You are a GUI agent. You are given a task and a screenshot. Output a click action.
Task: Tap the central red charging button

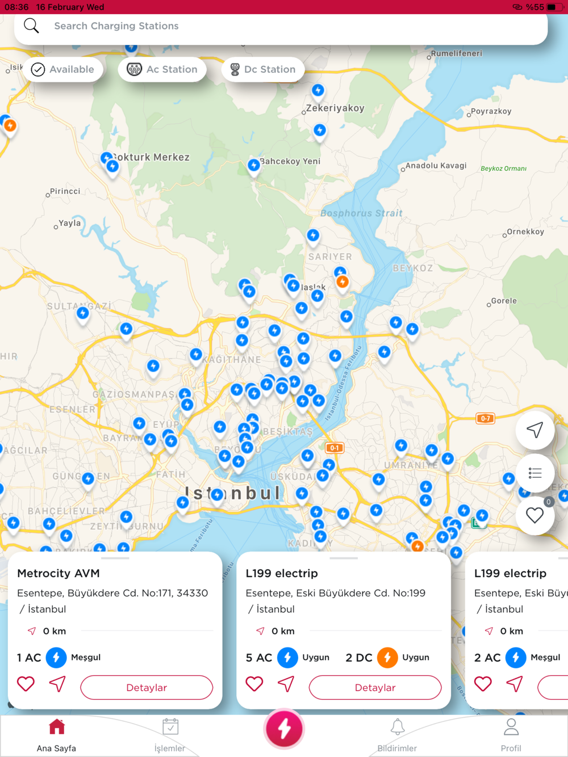tap(284, 729)
